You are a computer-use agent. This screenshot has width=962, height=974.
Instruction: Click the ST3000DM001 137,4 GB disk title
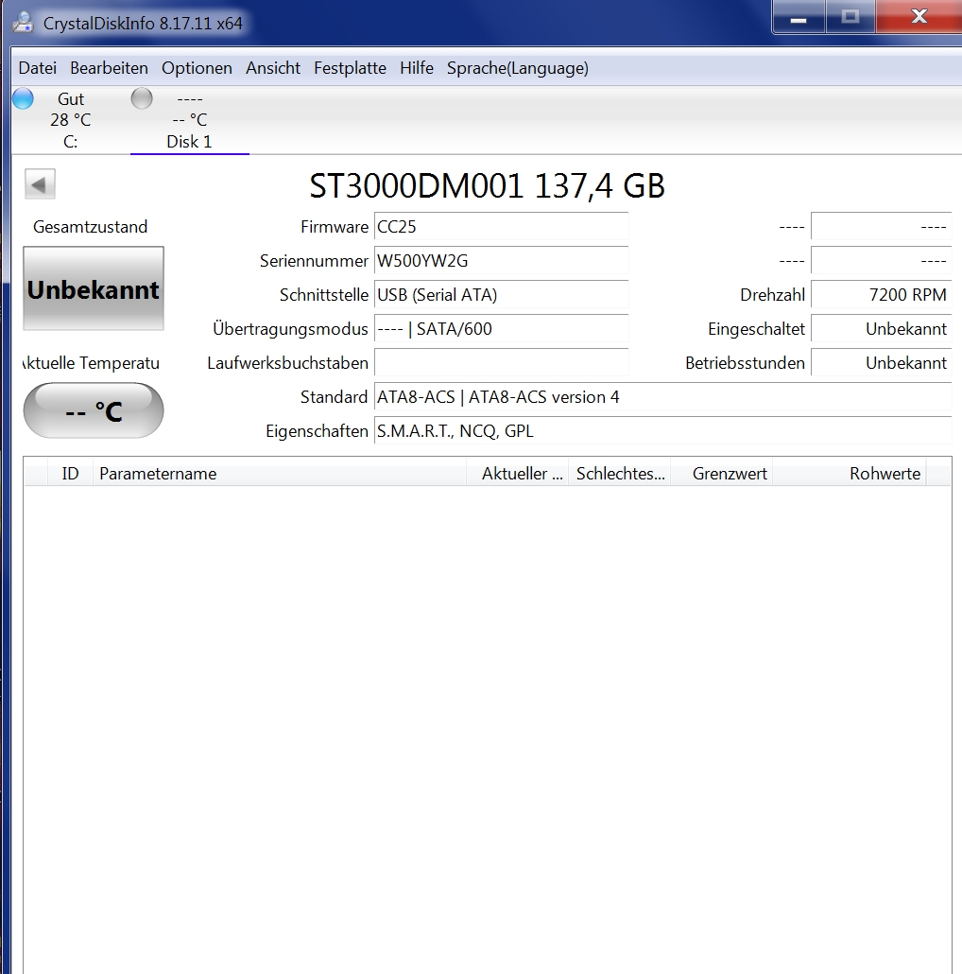[x=488, y=185]
